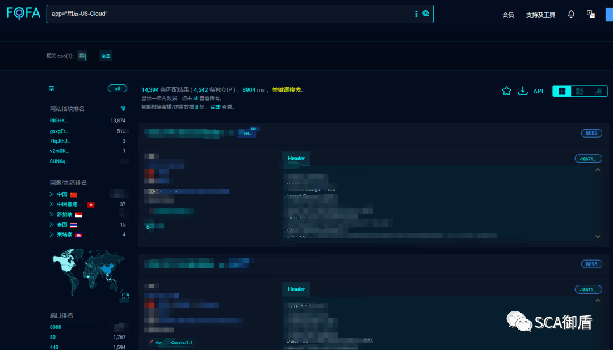Filter by port 80 in ranking
The width and height of the screenshot is (613, 350).
52,337
